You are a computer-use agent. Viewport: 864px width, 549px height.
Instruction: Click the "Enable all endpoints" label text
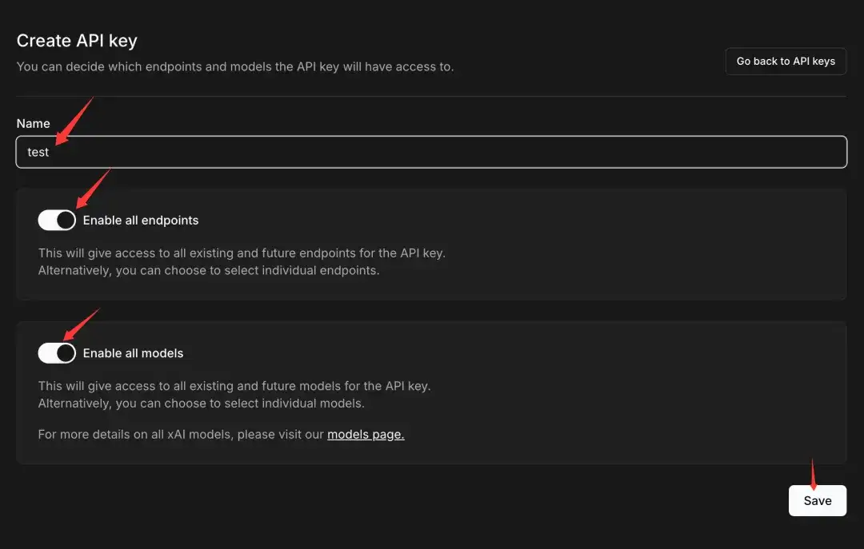(141, 220)
